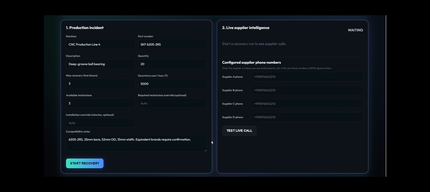Click the '2. Live supplier intelligence' heading
This screenshot has width=430, height=192.
click(246, 28)
